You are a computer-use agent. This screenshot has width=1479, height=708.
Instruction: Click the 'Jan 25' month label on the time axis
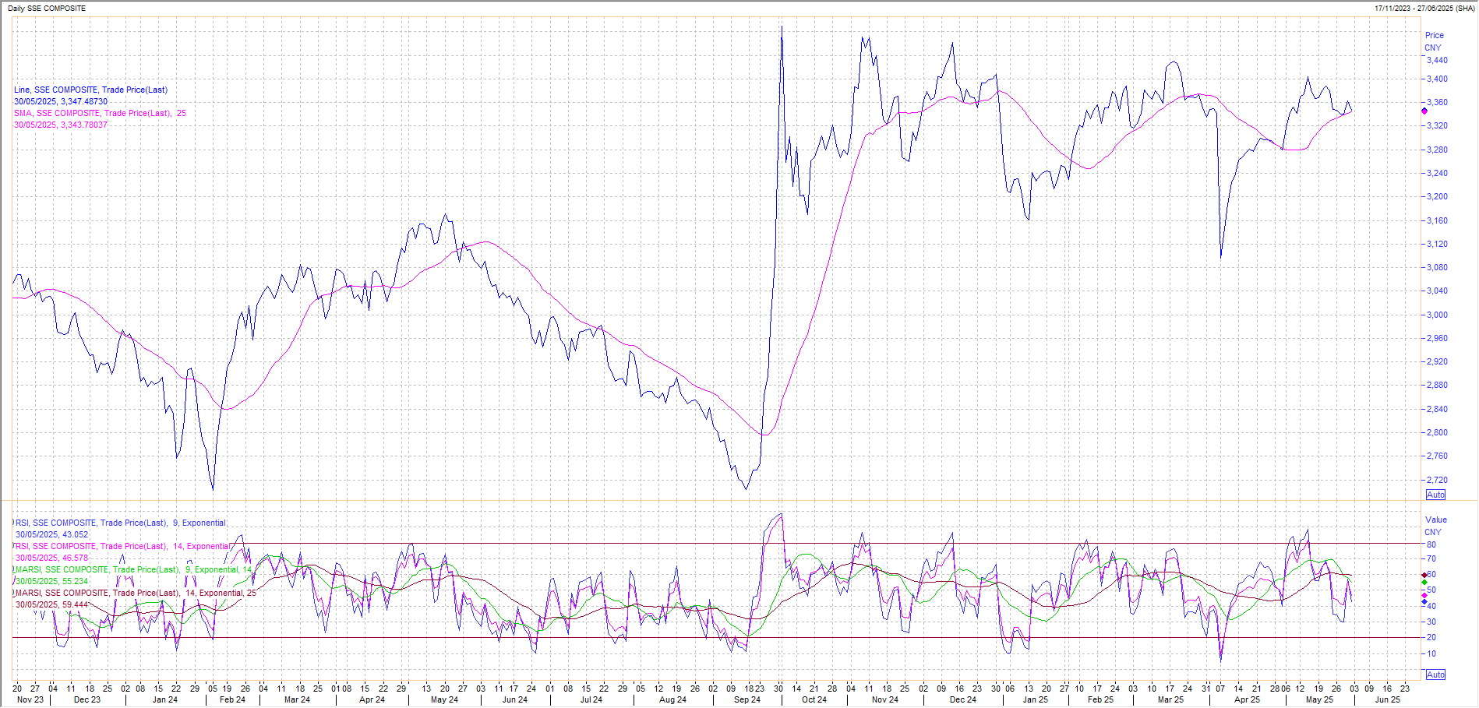(x=1036, y=700)
